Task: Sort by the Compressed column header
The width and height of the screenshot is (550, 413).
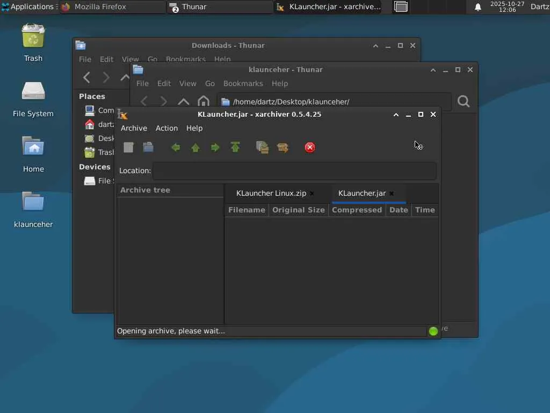Action: point(357,210)
